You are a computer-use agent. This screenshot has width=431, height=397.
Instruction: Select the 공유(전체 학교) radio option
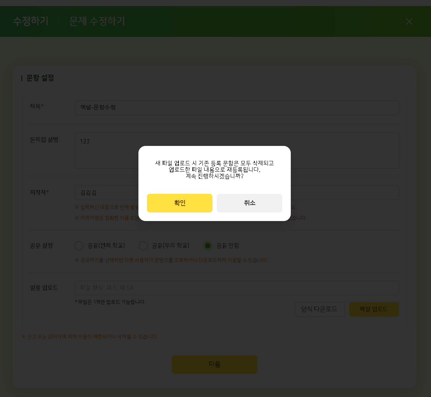[79, 246]
